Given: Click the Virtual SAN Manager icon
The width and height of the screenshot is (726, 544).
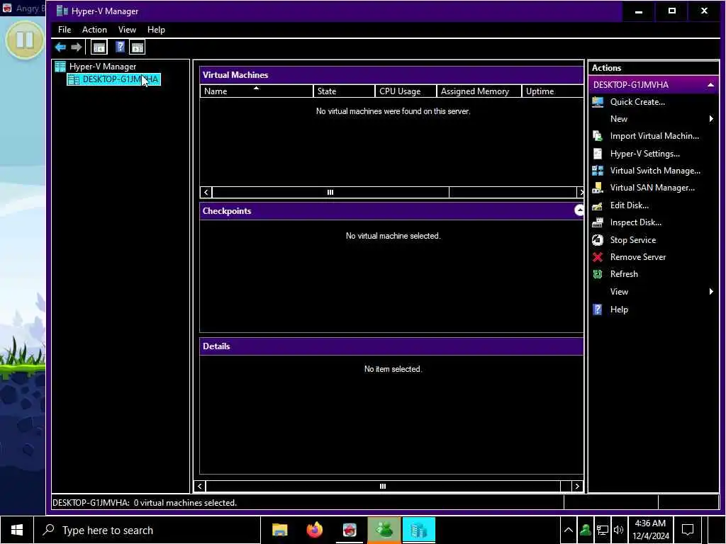Looking at the screenshot, I should click(x=598, y=188).
